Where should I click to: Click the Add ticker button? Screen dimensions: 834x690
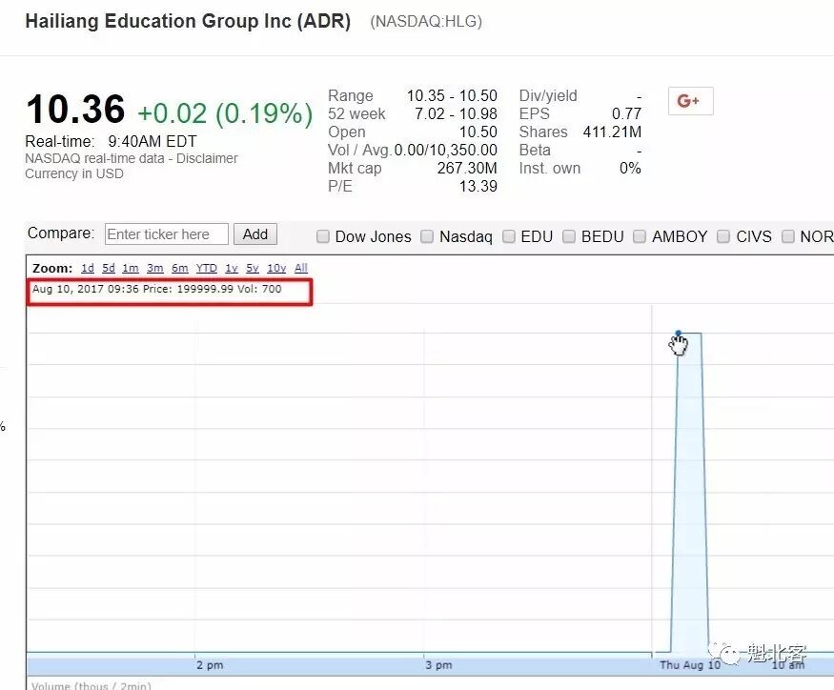click(x=255, y=234)
